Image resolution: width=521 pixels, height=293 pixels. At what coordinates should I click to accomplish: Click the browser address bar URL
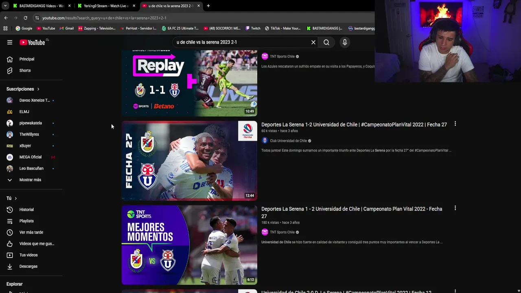pyautogui.click(x=104, y=18)
